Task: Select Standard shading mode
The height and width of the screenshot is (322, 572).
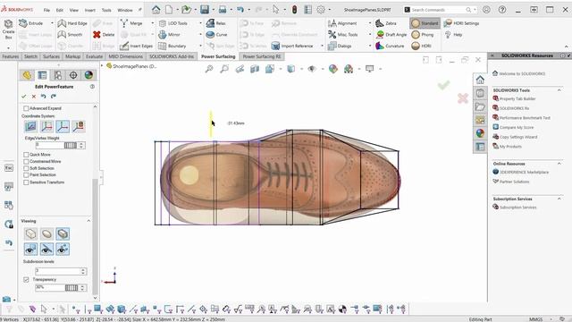Action: point(425,23)
